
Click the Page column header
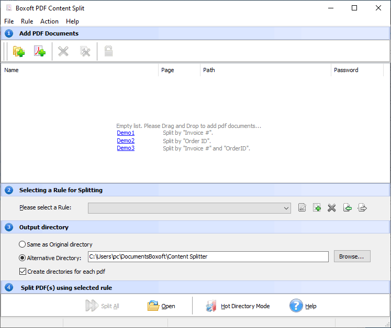click(179, 70)
